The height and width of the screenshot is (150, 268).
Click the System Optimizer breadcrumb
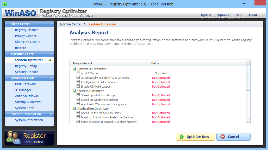102,24
